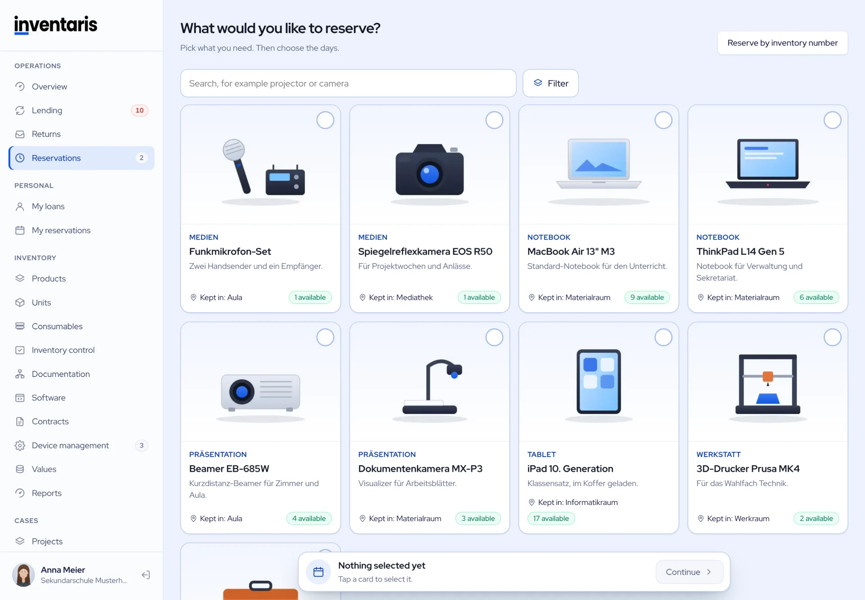Select the Funkmikrofon-Set card circle
This screenshot has width=865, height=600.
[325, 120]
